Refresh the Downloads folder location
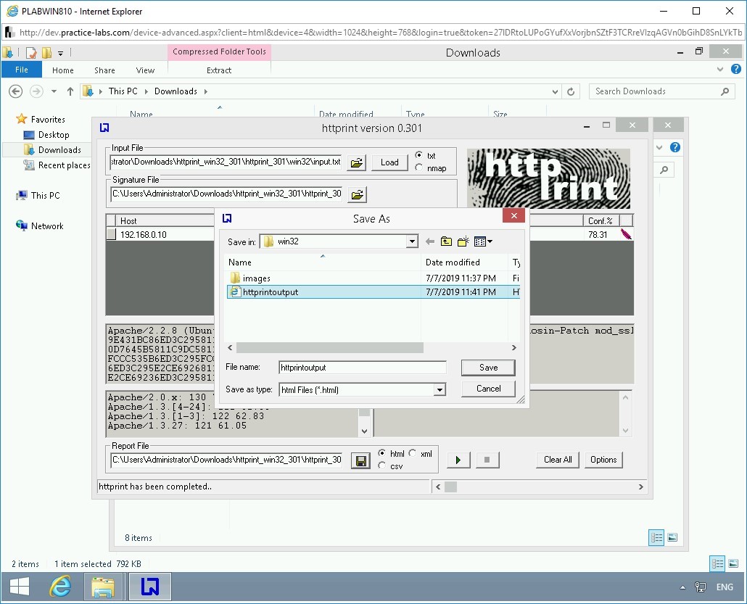 [x=571, y=91]
